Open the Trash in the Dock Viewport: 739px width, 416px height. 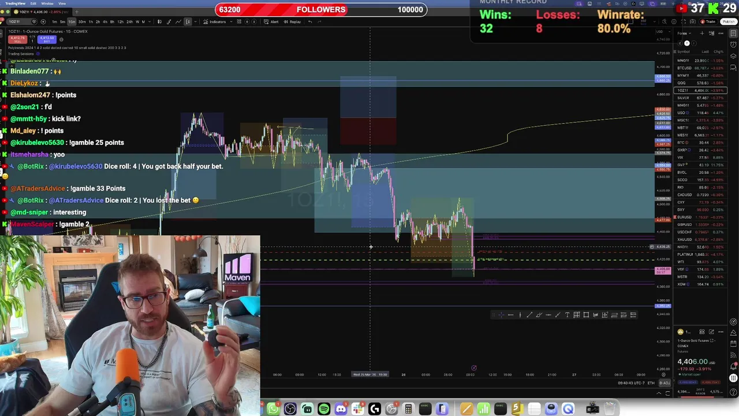click(609, 408)
